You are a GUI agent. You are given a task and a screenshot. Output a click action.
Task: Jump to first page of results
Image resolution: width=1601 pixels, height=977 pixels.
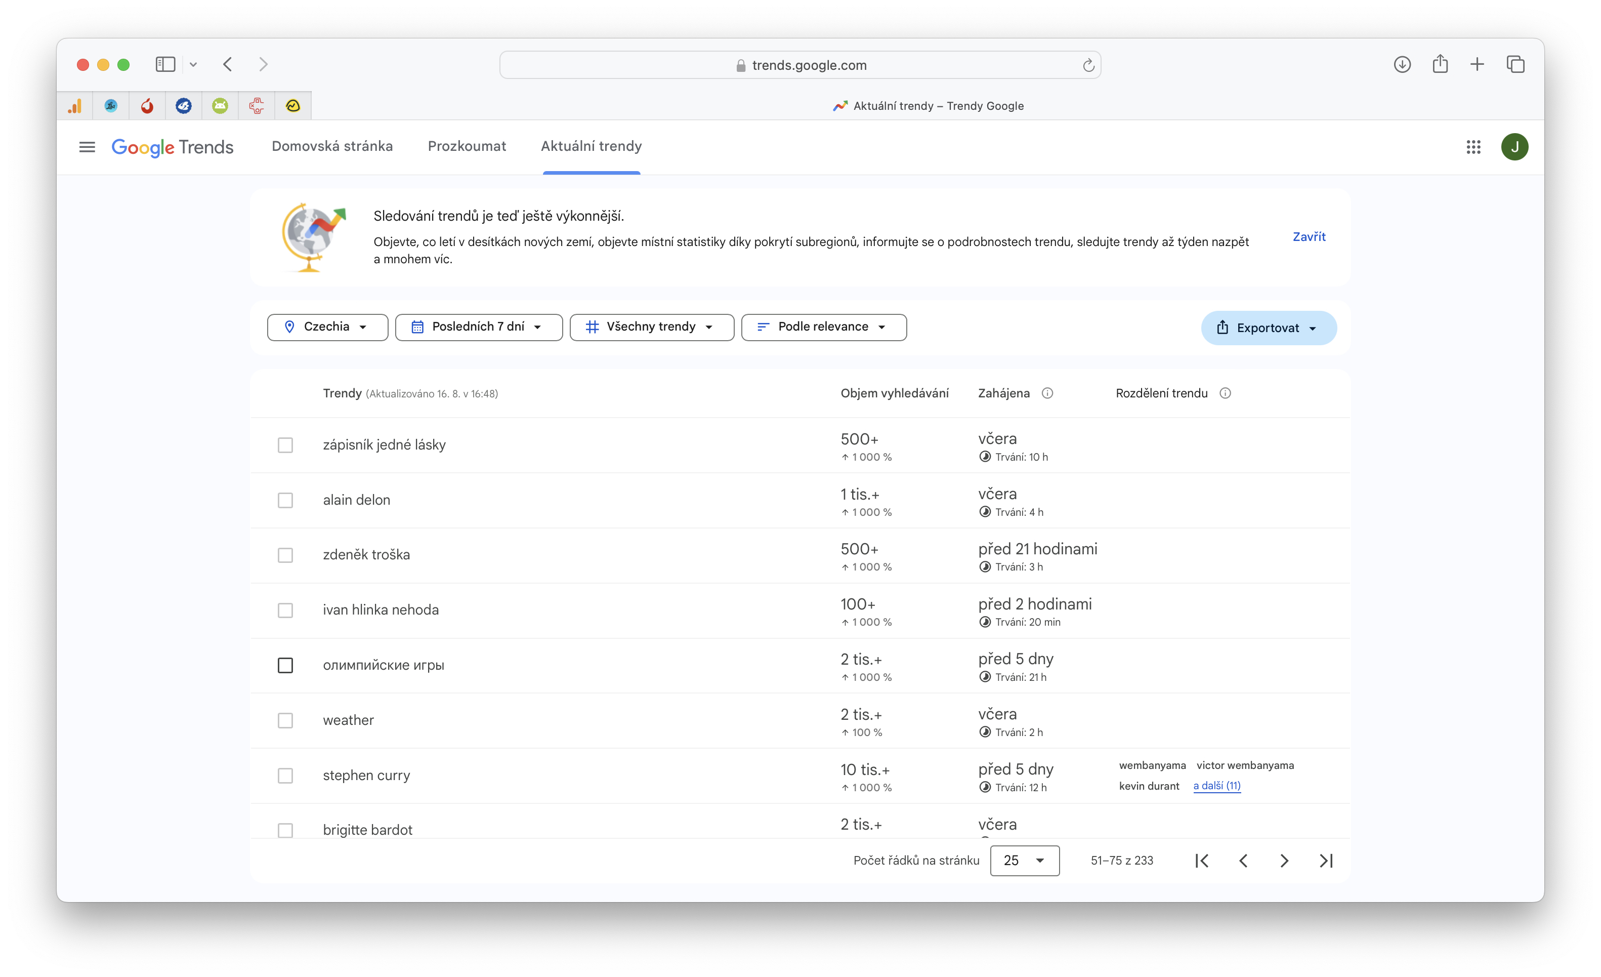pyautogui.click(x=1202, y=861)
